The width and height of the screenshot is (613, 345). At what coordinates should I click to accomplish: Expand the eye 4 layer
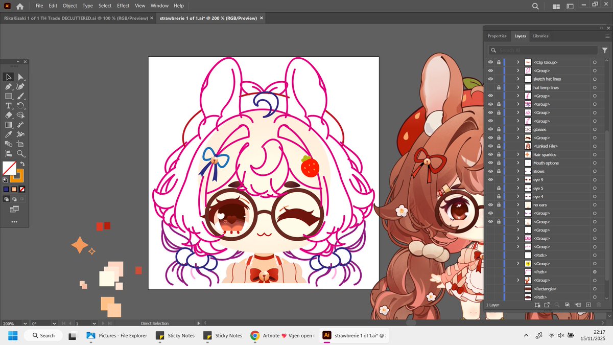pyautogui.click(x=518, y=196)
